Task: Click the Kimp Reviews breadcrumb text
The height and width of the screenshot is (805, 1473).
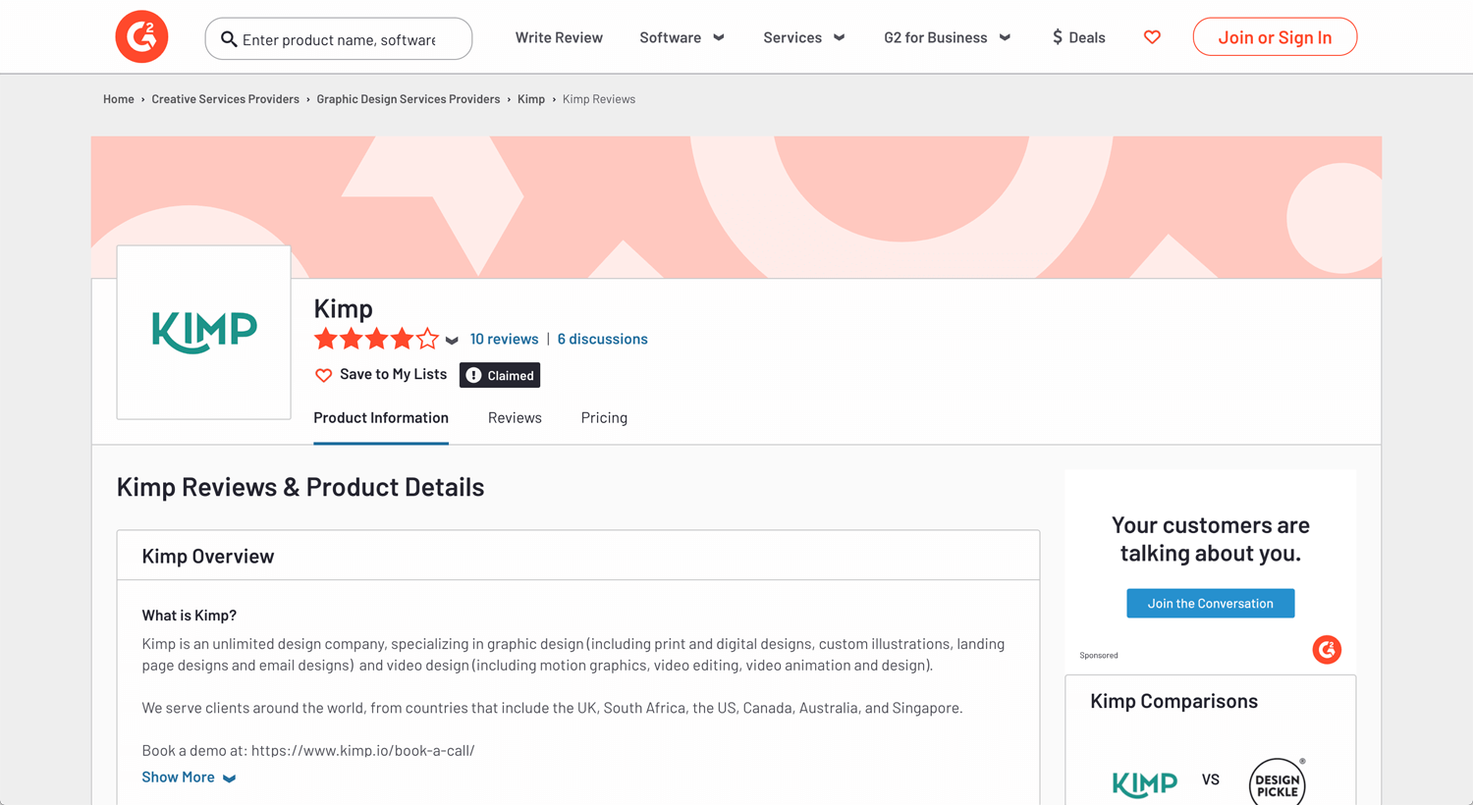Action: coord(599,99)
